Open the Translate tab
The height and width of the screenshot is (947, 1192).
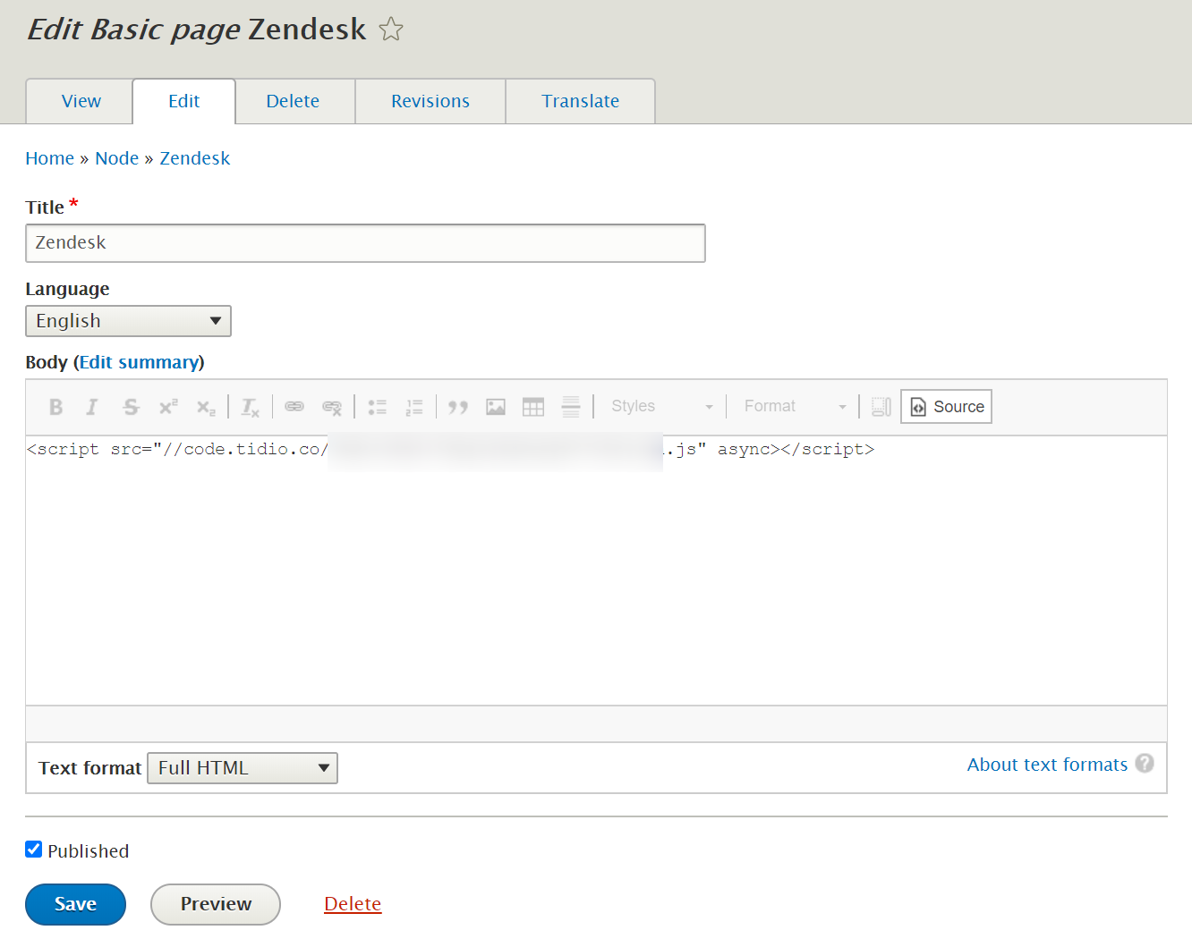pos(580,101)
